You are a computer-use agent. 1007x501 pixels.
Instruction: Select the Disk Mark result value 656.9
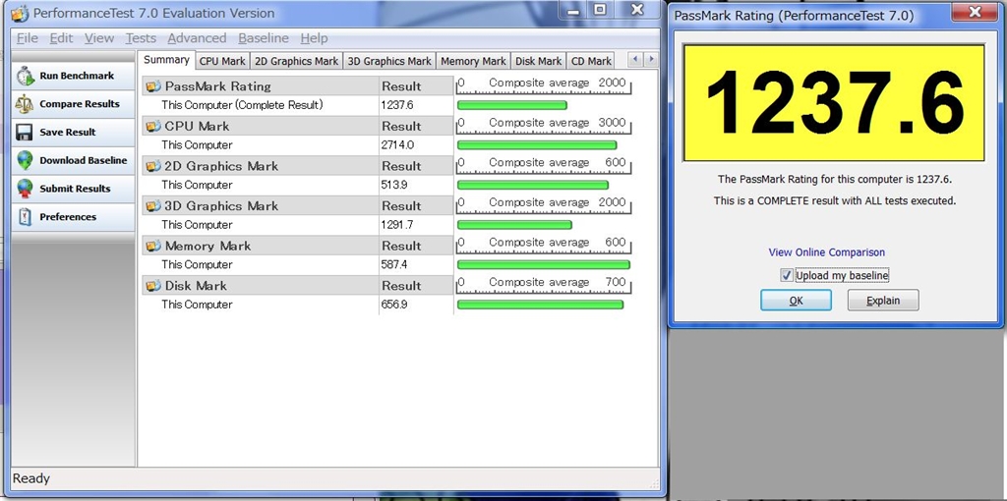pos(395,305)
